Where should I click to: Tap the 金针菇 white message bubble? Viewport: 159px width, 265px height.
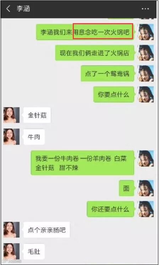pyautogui.click(x=37, y=115)
